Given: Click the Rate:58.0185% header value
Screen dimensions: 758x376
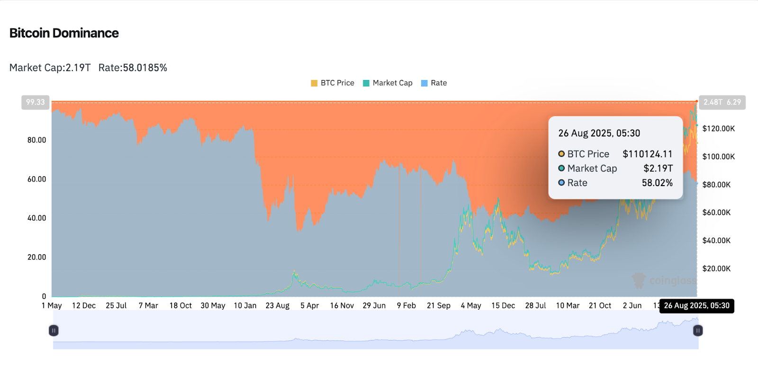Looking at the screenshot, I should click(x=133, y=68).
